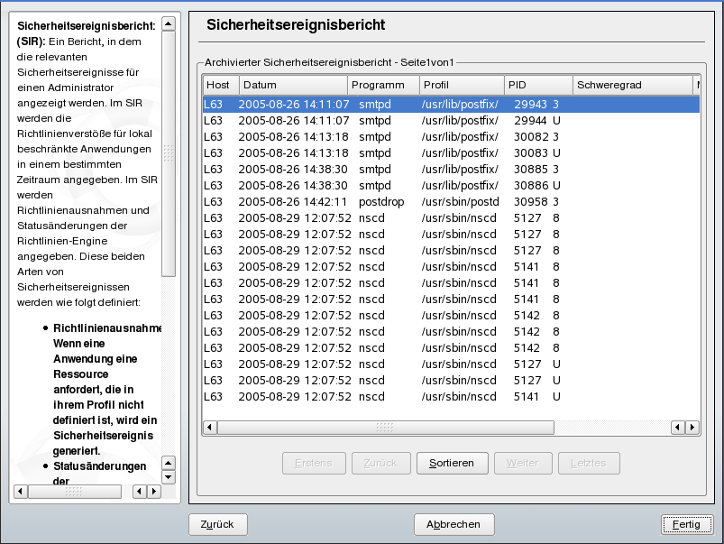The width and height of the screenshot is (724, 544).
Task: Click the Abbrechen button
Action: pos(454,524)
